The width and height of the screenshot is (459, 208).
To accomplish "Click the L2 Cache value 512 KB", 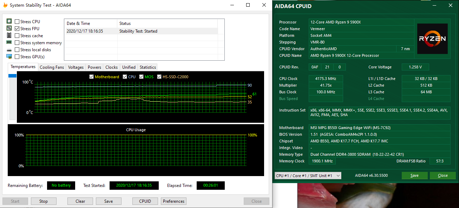I will tap(426, 85).
